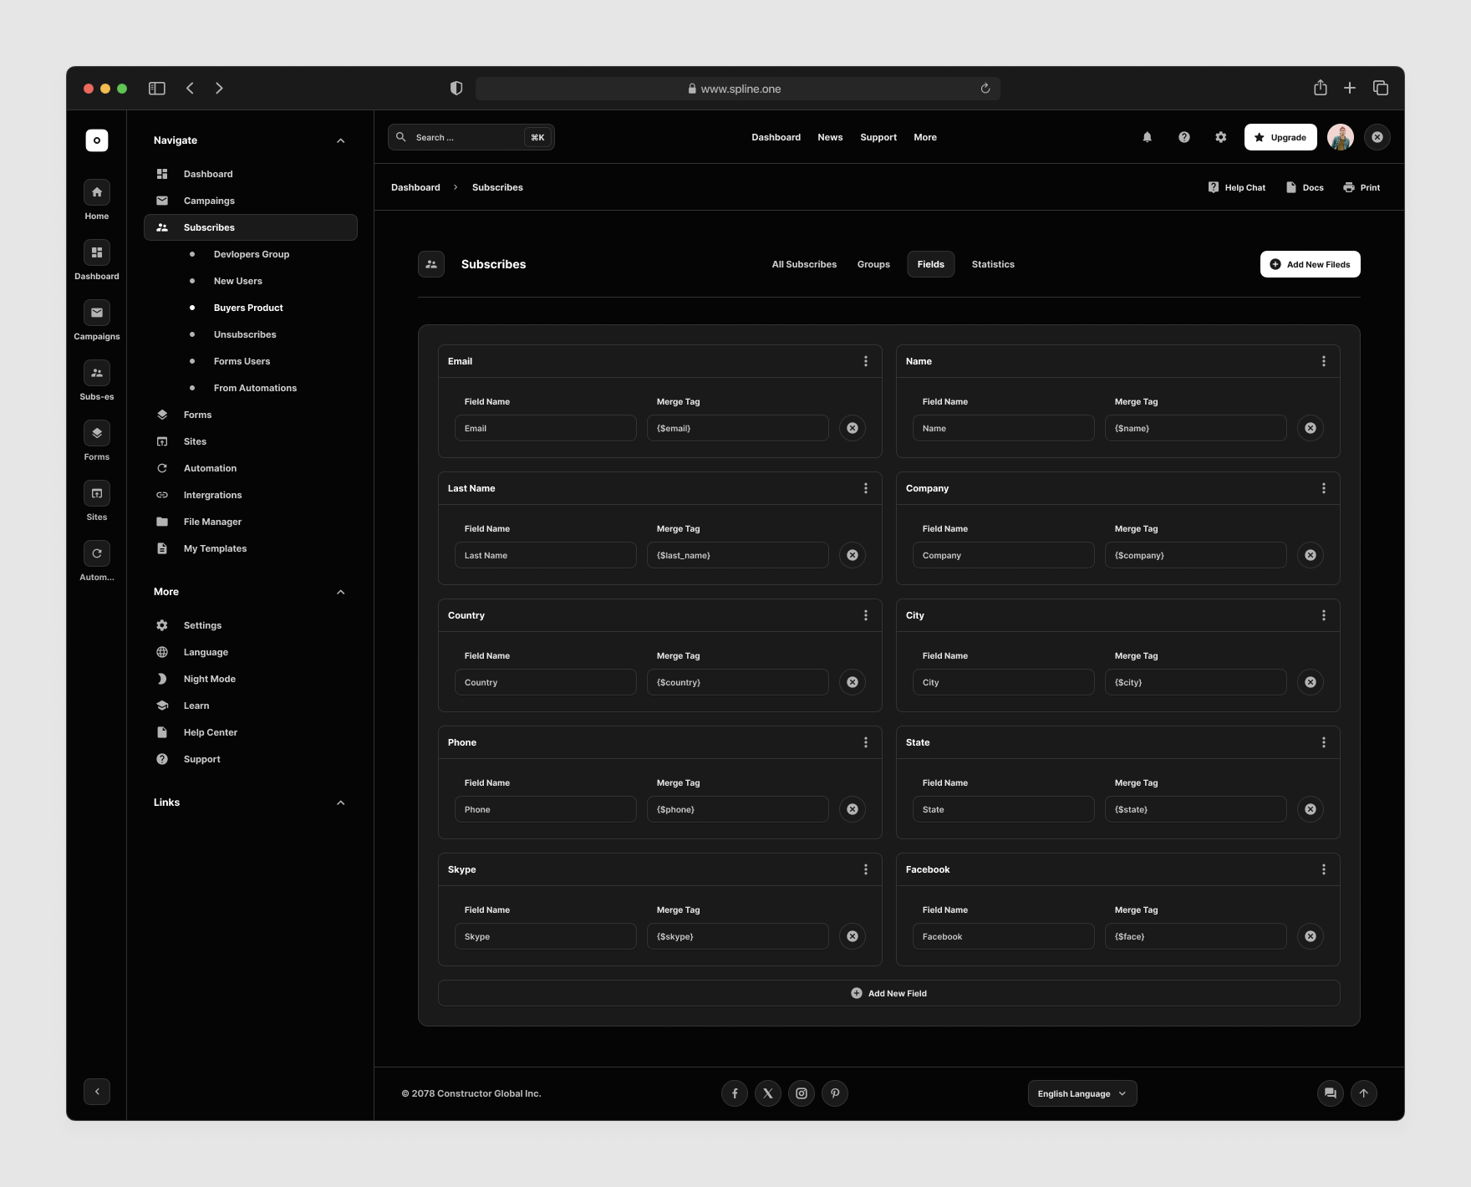Switch to All Subscribes tab

tap(804, 264)
